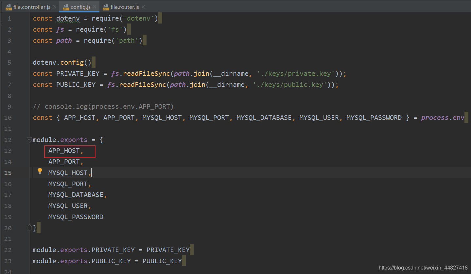Click MYSQL_USER on line 18

(68, 206)
